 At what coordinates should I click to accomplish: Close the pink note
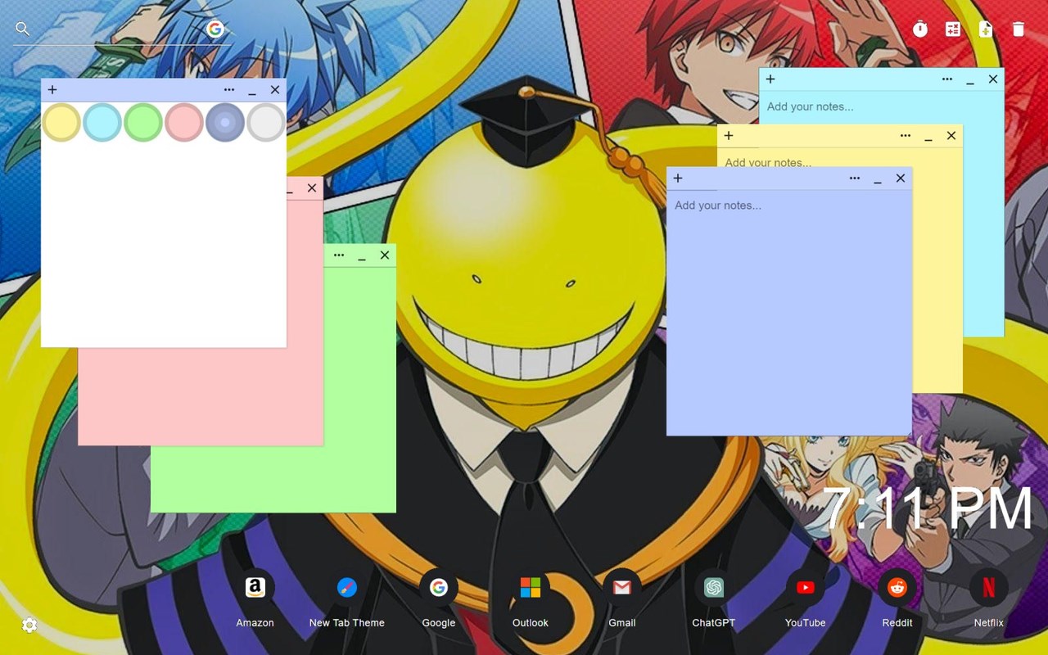[x=312, y=188]
